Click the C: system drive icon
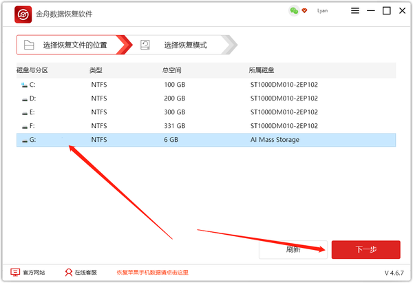The height and width of the screenshot is (283, 413). tap(25, 85)
